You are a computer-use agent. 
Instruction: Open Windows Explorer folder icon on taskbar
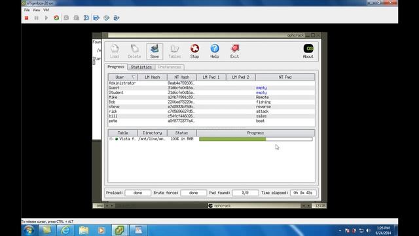coord(84,230)
